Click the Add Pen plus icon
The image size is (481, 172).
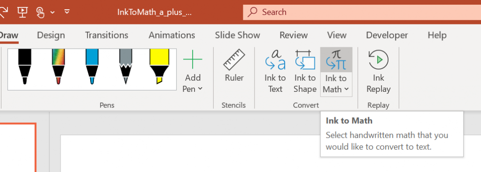pos(193,60)
